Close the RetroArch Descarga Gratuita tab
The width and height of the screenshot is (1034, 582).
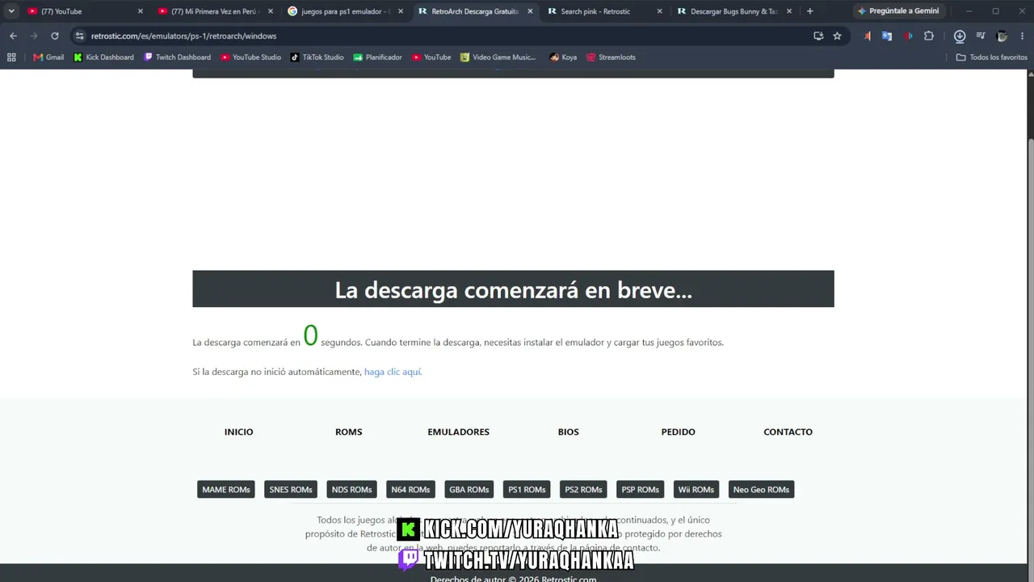tap(530, 11)
